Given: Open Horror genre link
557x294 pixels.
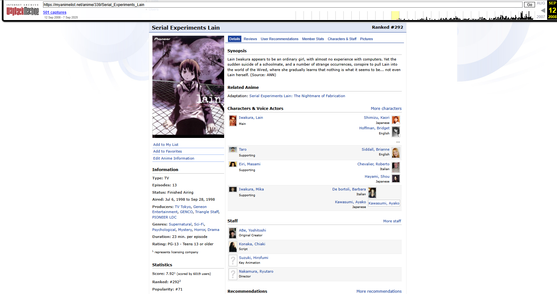Looking at the screenshot, I should [200, 230].
